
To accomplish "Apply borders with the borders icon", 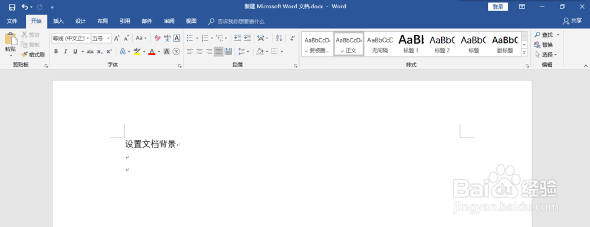I will (x=275, y=51).
